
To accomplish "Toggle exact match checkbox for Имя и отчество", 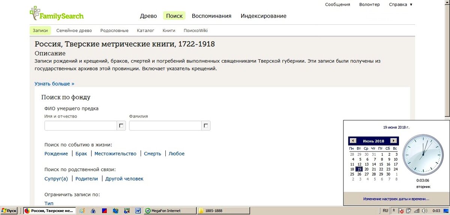I will (121, 126).
